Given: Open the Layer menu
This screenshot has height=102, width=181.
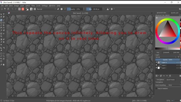Looking at the screenshot, I should 22,6.
